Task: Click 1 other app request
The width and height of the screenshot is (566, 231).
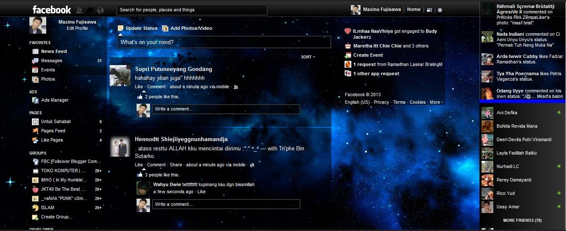Action: pos(376,73)
